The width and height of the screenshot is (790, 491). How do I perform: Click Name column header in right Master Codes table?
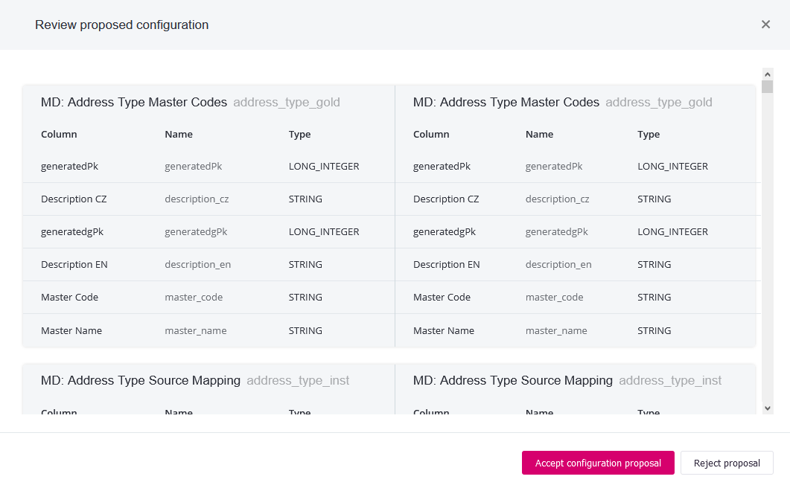point(539,135)
